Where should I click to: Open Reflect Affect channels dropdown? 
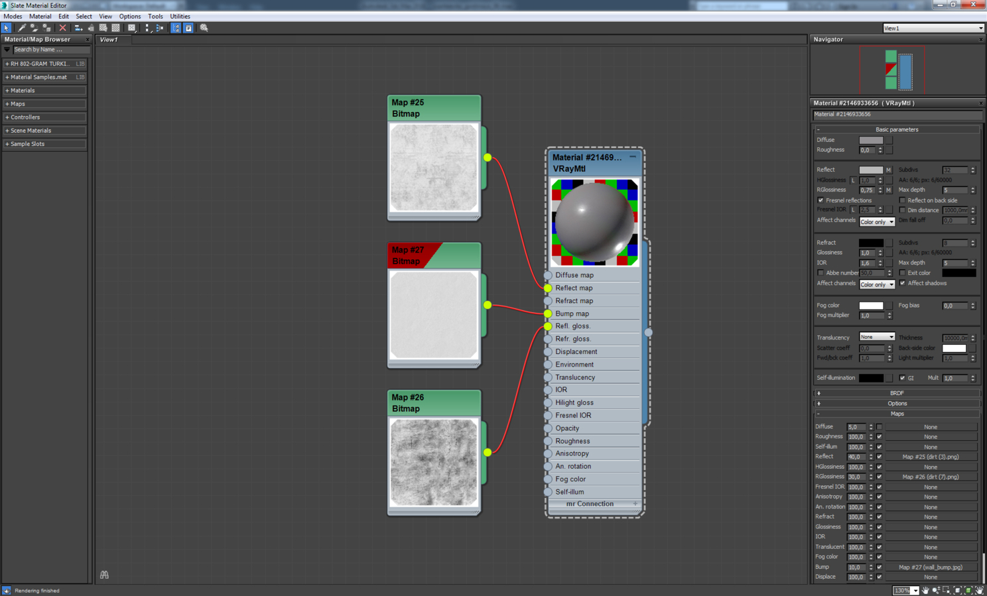coord(877,221)
